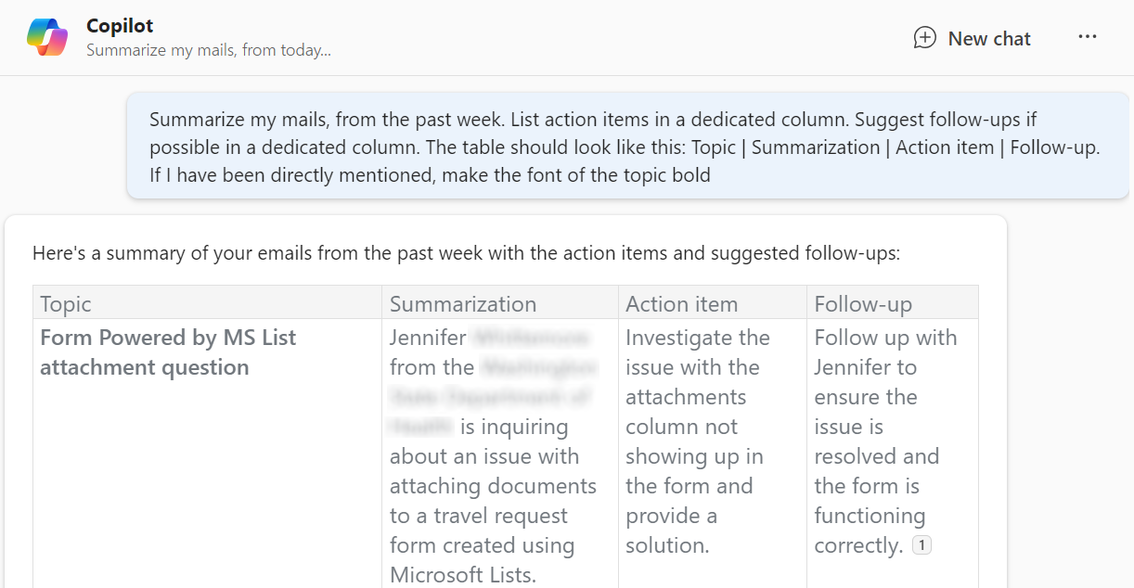This screenshot has width=1134, height=588.
Task: Click the 'Summarize my mails' conversation subtitle
Action: click(208, 49)
